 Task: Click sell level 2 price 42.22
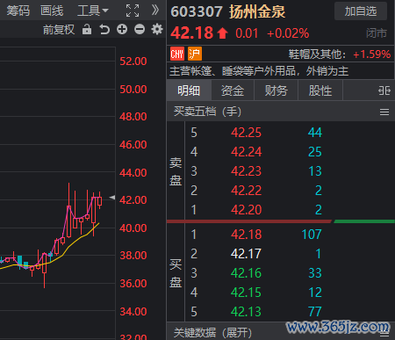click(246, 191)
